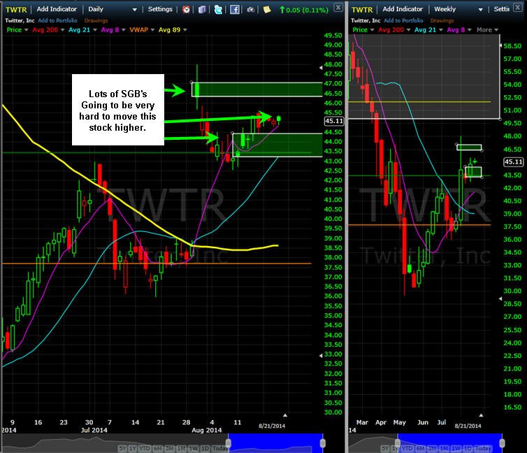Select 1Y range in Daily chart

click(x=133, y=448)
